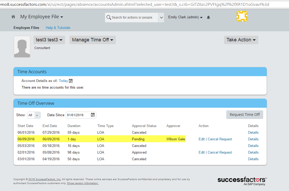Screen dimensions: 289x191
Task: Cancel the Pending 1 day request
Action: pyautogui.click(x=220, y=139)
